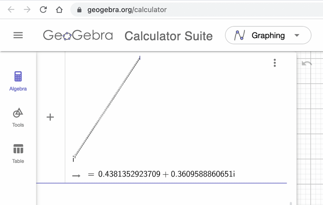
Task: Open the Table view
Action: (x=18, y=154)
